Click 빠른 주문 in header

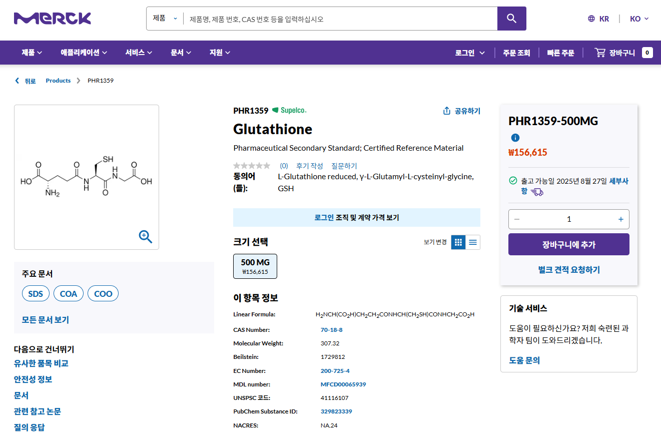point(560,53)
